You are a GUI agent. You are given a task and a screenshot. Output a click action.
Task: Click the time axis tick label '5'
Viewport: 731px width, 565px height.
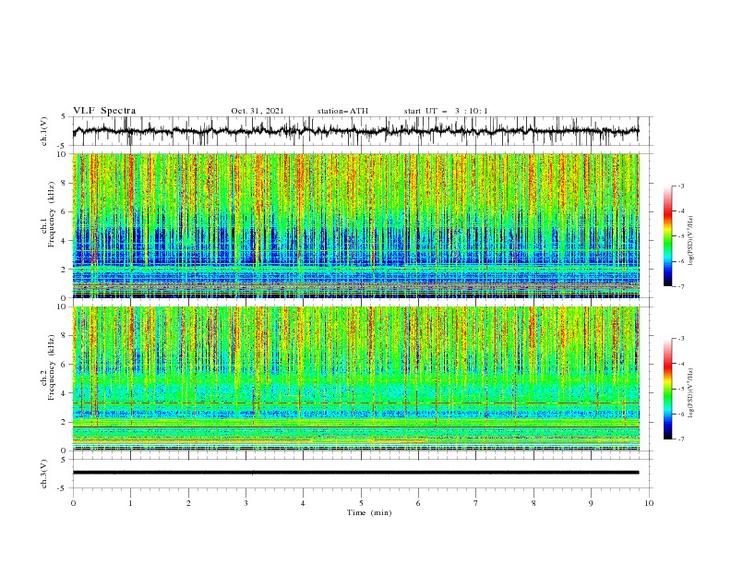(361, 503)
